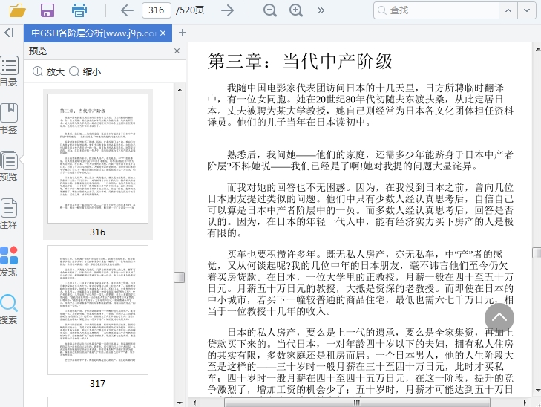Click the round back-to-top button
Screen dimensions: 541x407
click(499, 318)
